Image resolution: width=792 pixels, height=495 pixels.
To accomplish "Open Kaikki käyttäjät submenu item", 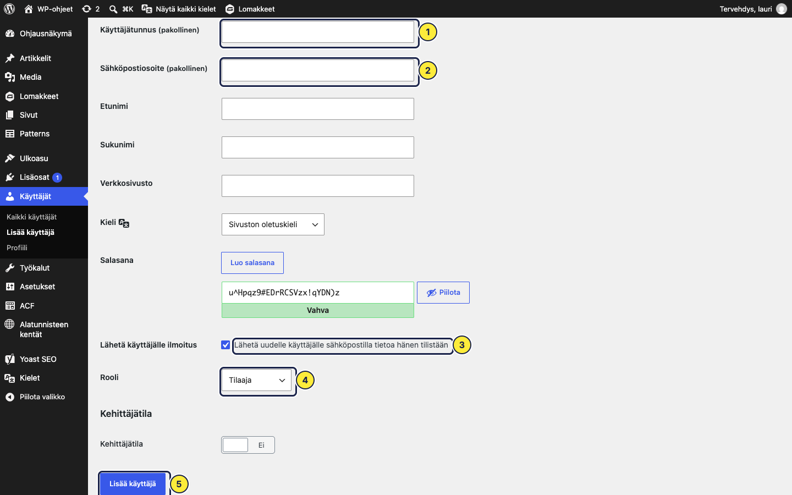I will click(31, 217).
